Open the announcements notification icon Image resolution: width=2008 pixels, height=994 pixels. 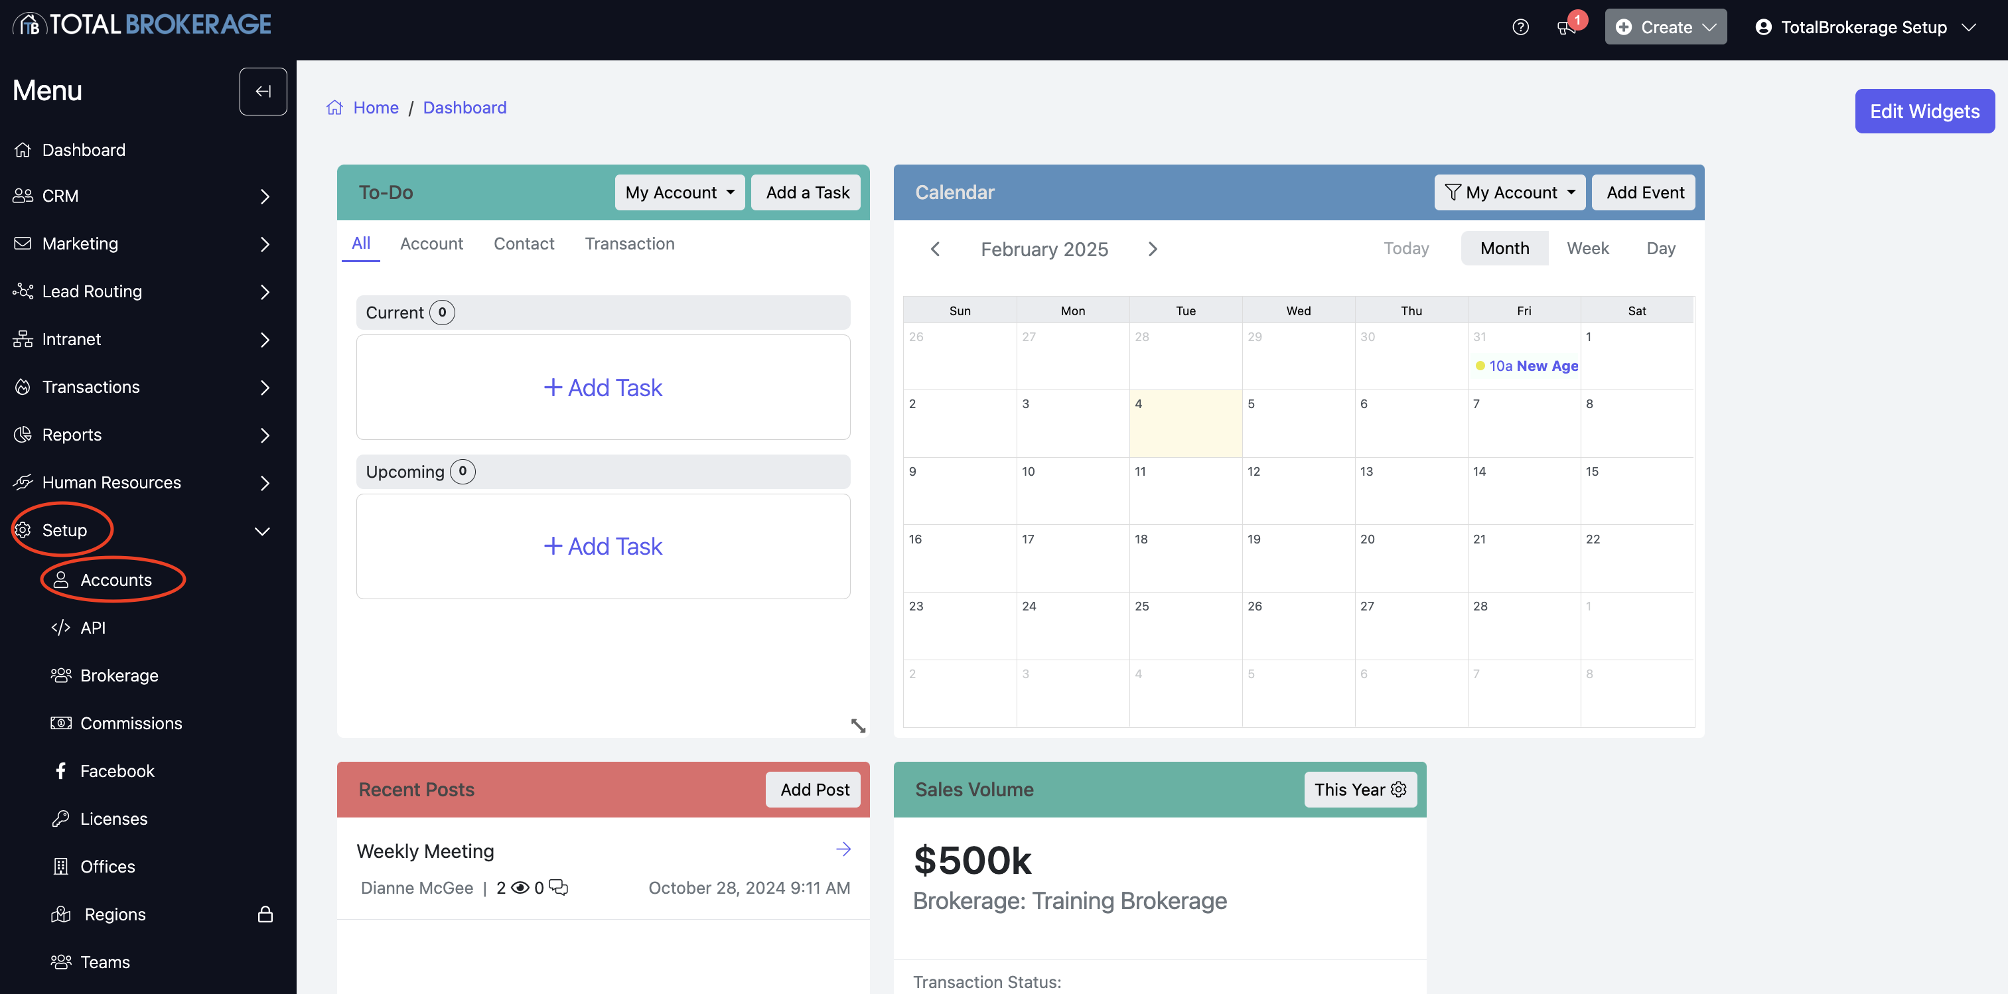click(1565, 27)
